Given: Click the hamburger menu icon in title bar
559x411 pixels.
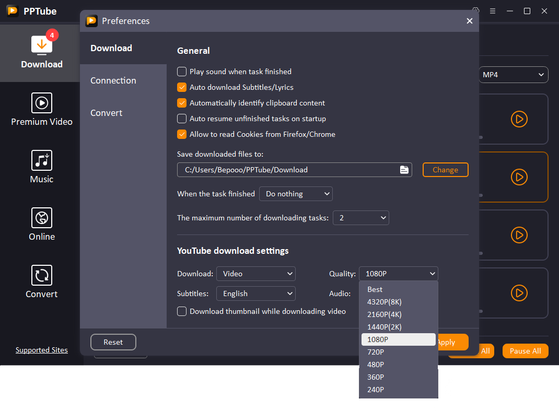Looking at the screenshot, I should (x=492, y=11).
